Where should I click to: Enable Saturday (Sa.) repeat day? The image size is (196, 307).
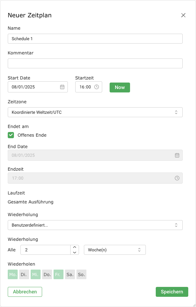[70, 275]
